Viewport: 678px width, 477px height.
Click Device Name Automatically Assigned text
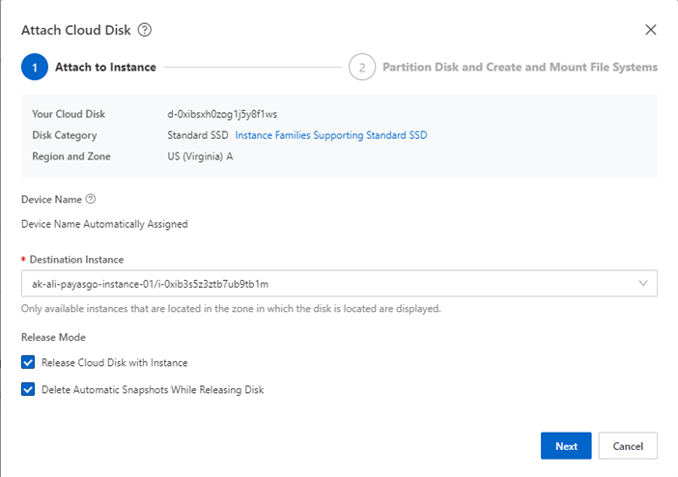point(104,224)
